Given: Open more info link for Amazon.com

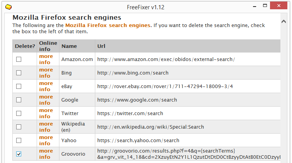Looking at the screenshot, I should click(46, 59).
